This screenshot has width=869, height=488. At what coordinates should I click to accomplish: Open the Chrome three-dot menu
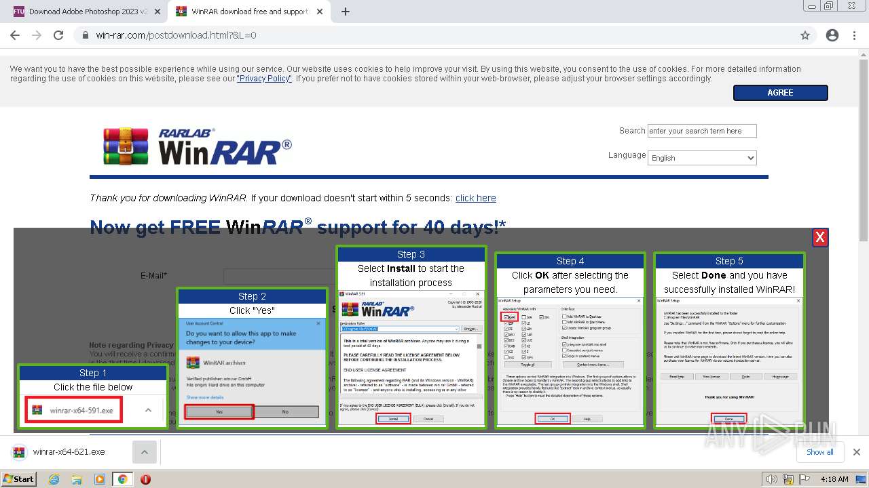[855, 35]
